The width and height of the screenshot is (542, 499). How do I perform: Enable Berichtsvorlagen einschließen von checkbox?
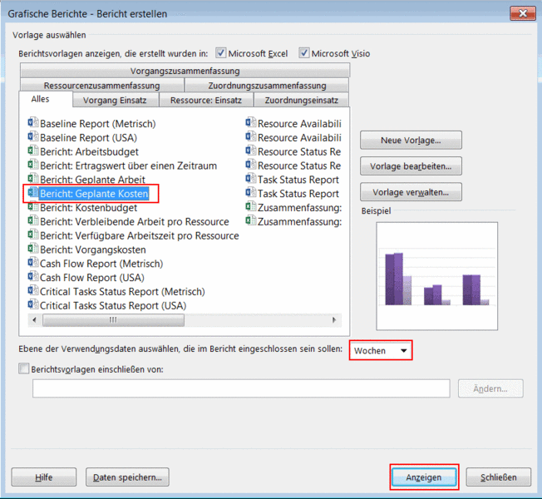coord(23,368)
